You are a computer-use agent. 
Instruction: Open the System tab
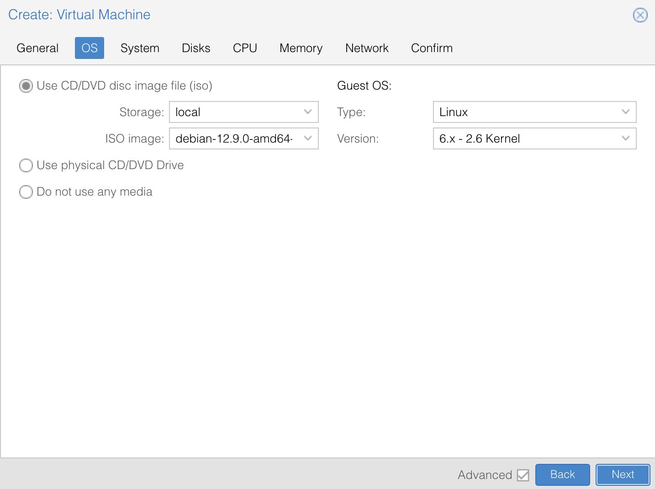pyautogui.click(x=140, y=48)
